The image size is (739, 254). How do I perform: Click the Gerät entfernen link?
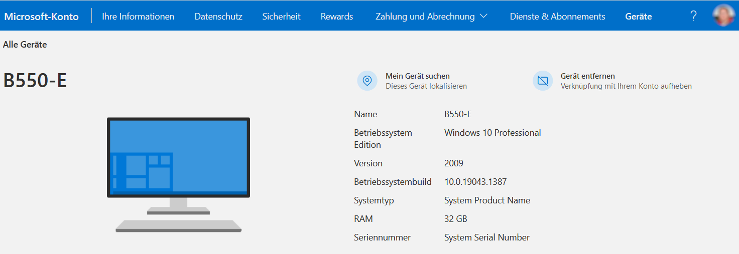(588, 76)
